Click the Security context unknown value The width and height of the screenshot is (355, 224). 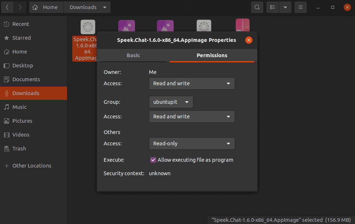pyautogui.click(x=159, y=173)
